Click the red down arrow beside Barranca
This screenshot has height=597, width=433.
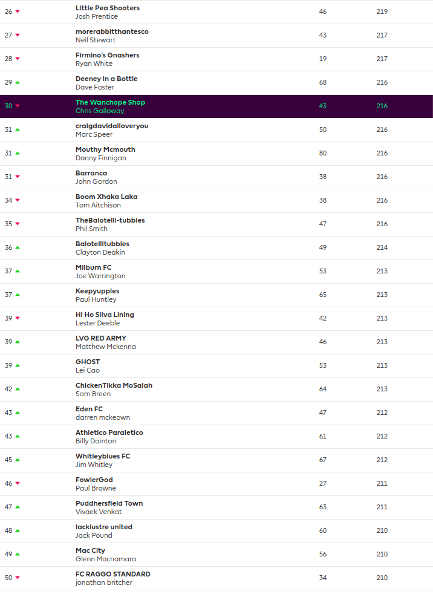[x=18, y=177]
